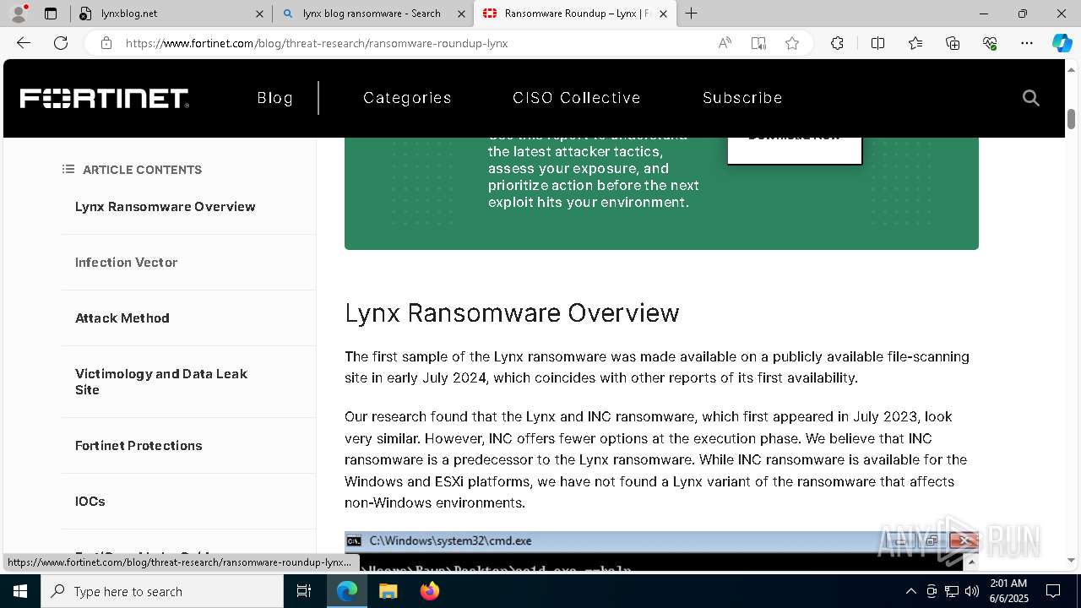Enter Immersive Reader mode

pyautogui.click(x=758, y=43)
